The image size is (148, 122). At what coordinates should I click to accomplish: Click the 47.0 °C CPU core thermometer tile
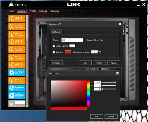pos(17,50)
